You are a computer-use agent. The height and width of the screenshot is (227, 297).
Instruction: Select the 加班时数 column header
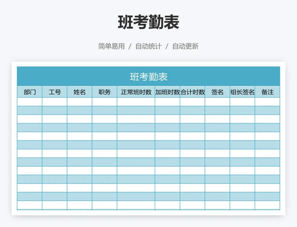click(167, 92)
